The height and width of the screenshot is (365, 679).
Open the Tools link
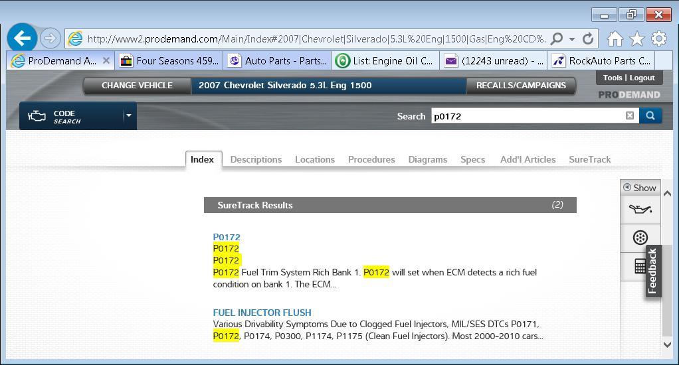(x=613, y=78)
